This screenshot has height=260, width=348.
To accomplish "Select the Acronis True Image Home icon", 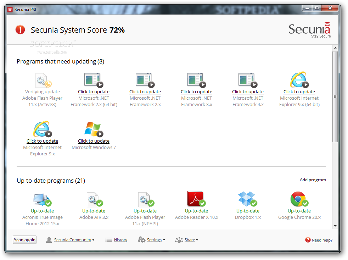I will pyautogui.click(x=42, y=199).
